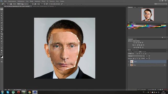This screenshot has width=168, height=94.
Task: Open the opacity slider arrow in options bar
Action: point(33,4)
